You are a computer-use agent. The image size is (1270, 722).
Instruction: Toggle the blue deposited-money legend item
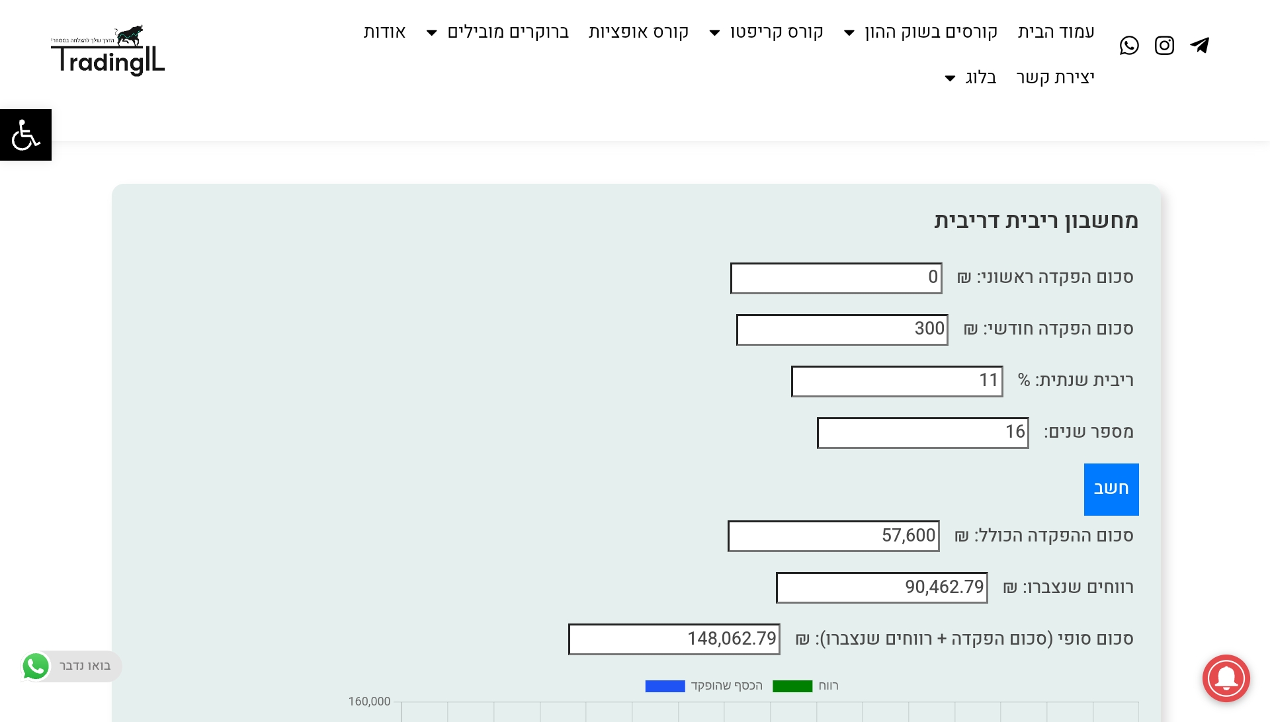pos(665,686)
